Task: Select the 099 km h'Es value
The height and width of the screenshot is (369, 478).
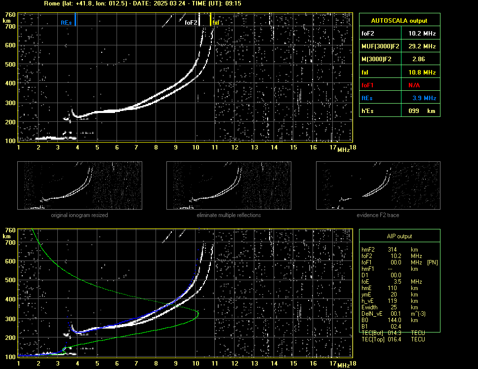Action: pyautogui.click(x=422, y=111)
